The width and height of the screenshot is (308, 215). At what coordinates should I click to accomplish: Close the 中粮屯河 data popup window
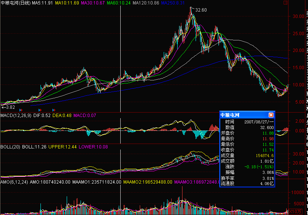(271, 115)
